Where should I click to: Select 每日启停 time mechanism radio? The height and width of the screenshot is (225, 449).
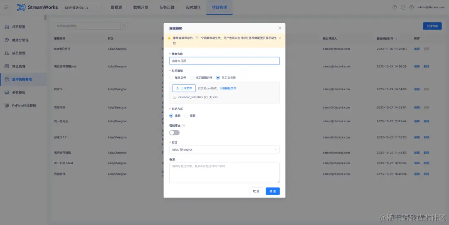pyautogui.click(x=171, y=78)
